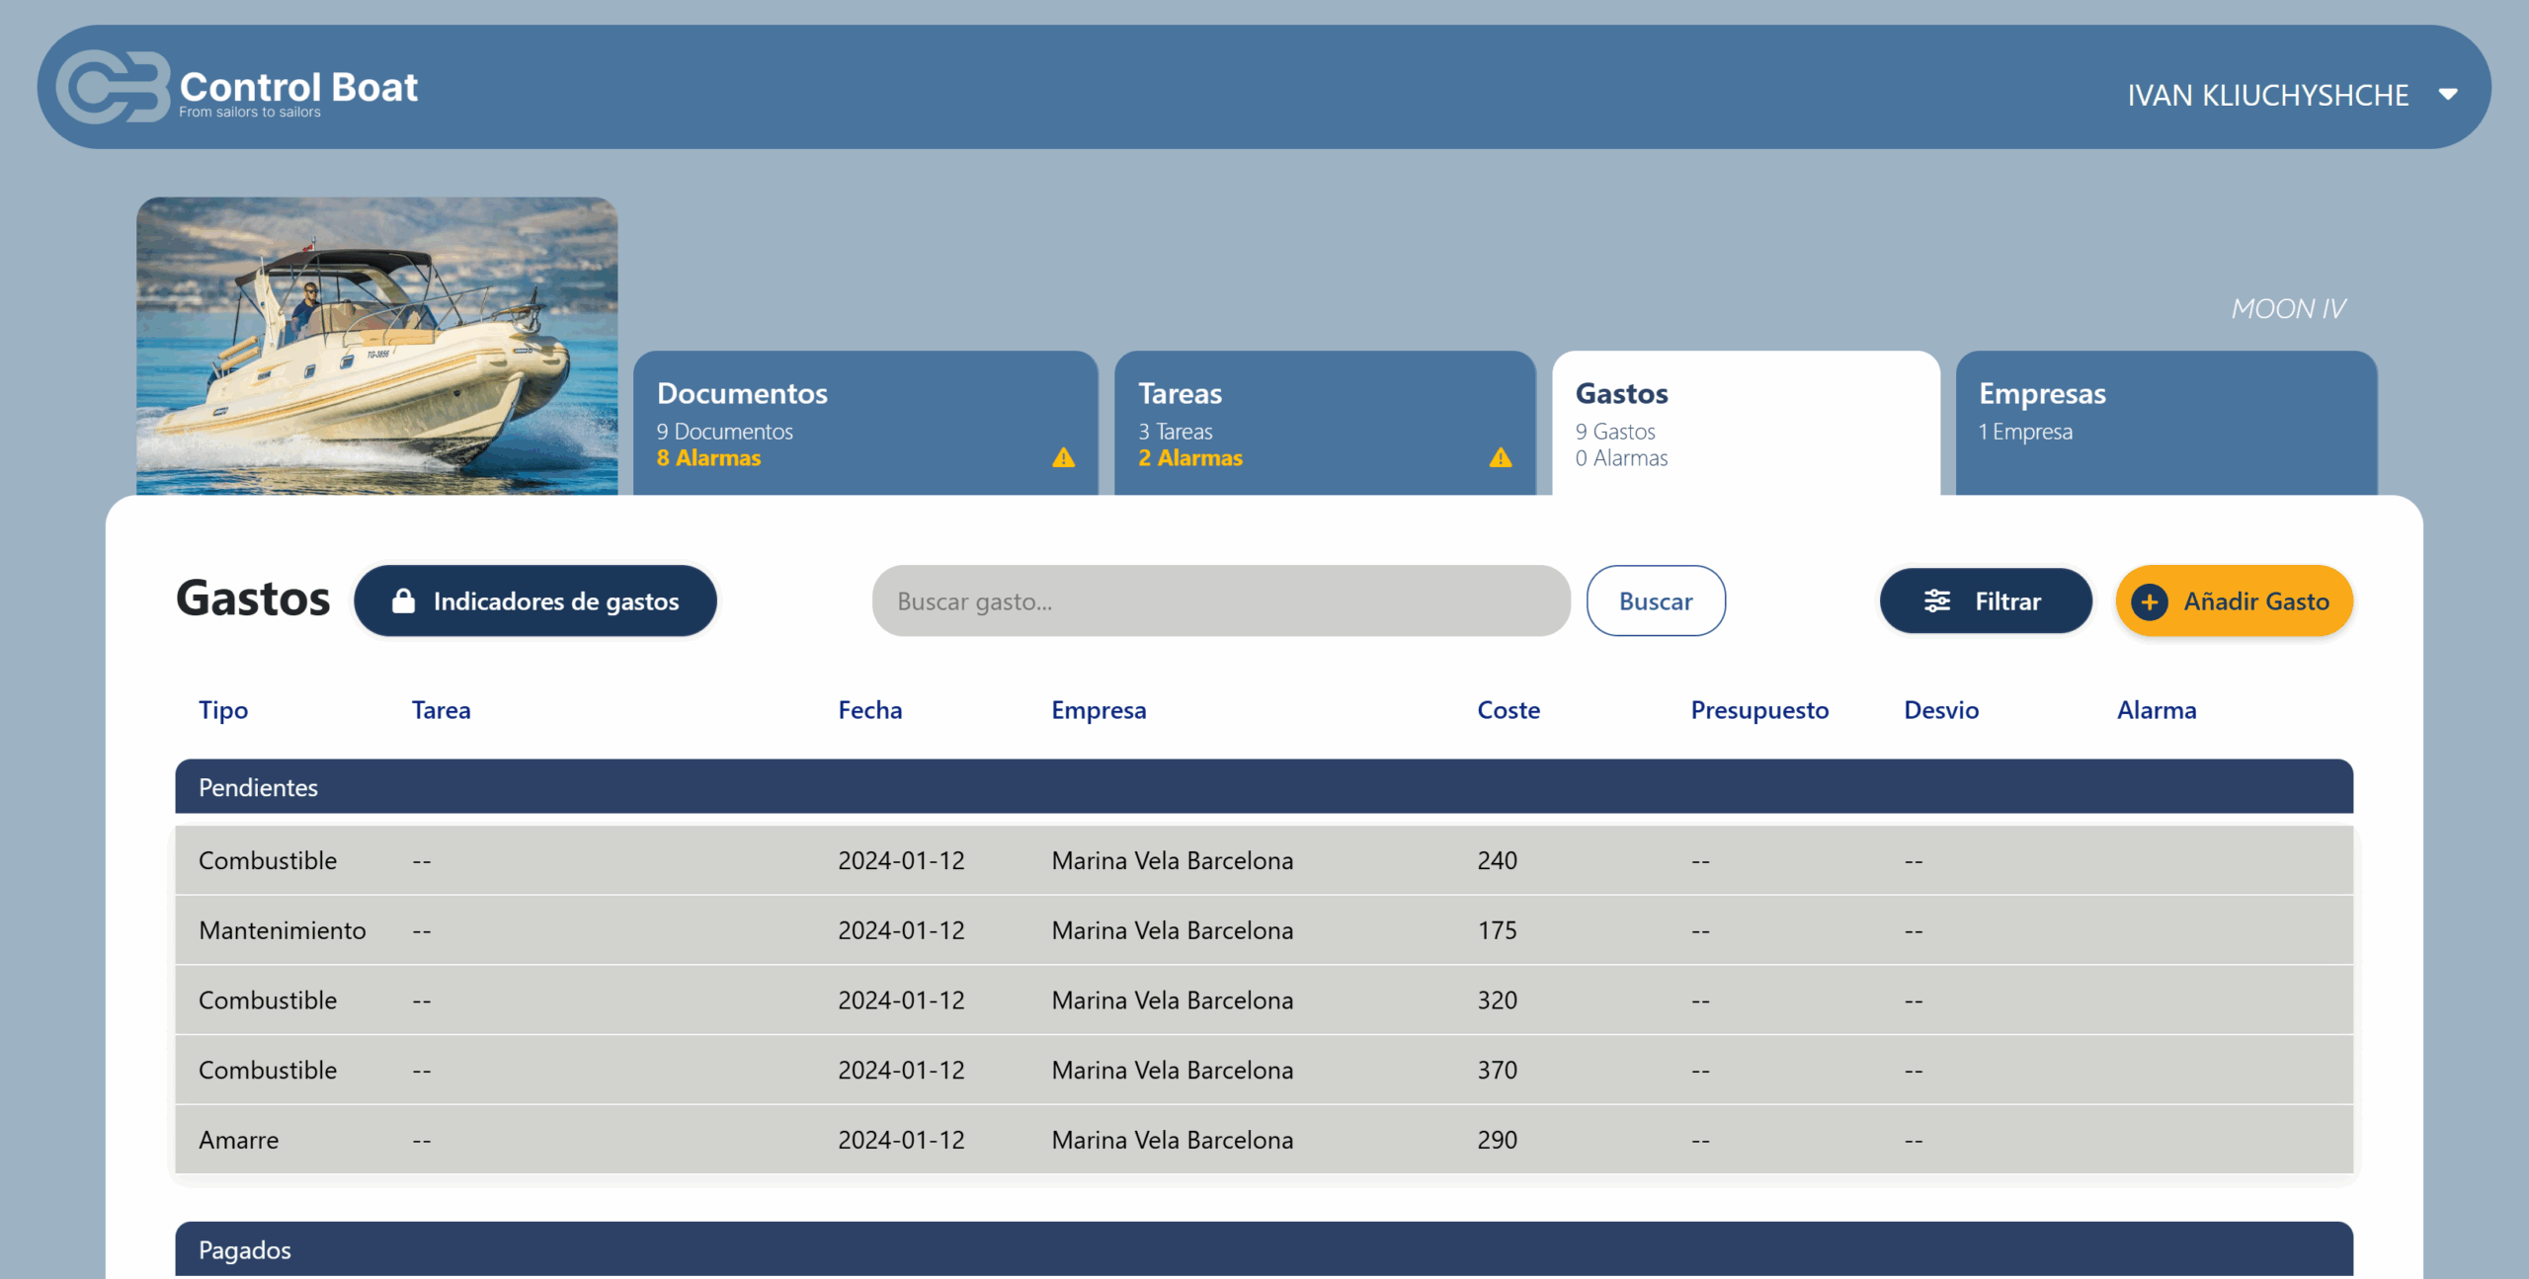Click the boat photo thumbnail

376,346
